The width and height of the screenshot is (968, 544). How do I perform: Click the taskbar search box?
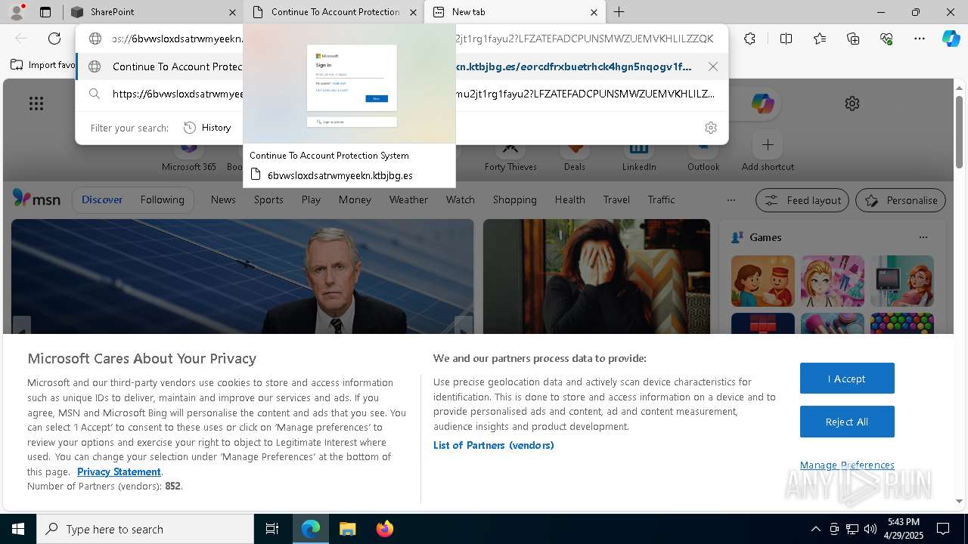[x=145, y=529]
